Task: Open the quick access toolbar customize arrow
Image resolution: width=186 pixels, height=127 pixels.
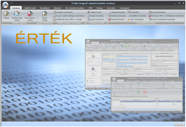Action: point(12,3)
